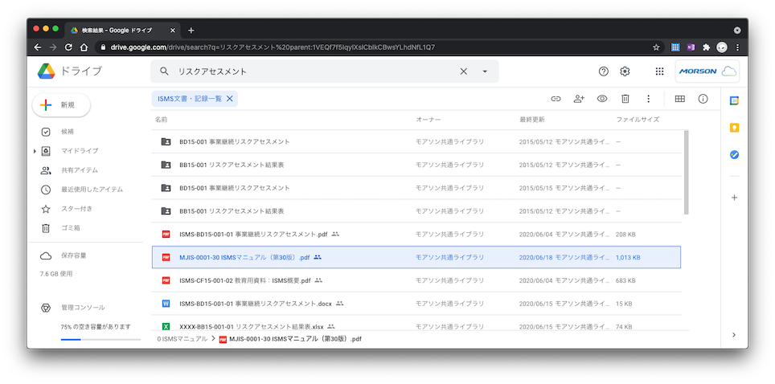
Task: Open the settings gear icon
Action: tap(625, 71)
